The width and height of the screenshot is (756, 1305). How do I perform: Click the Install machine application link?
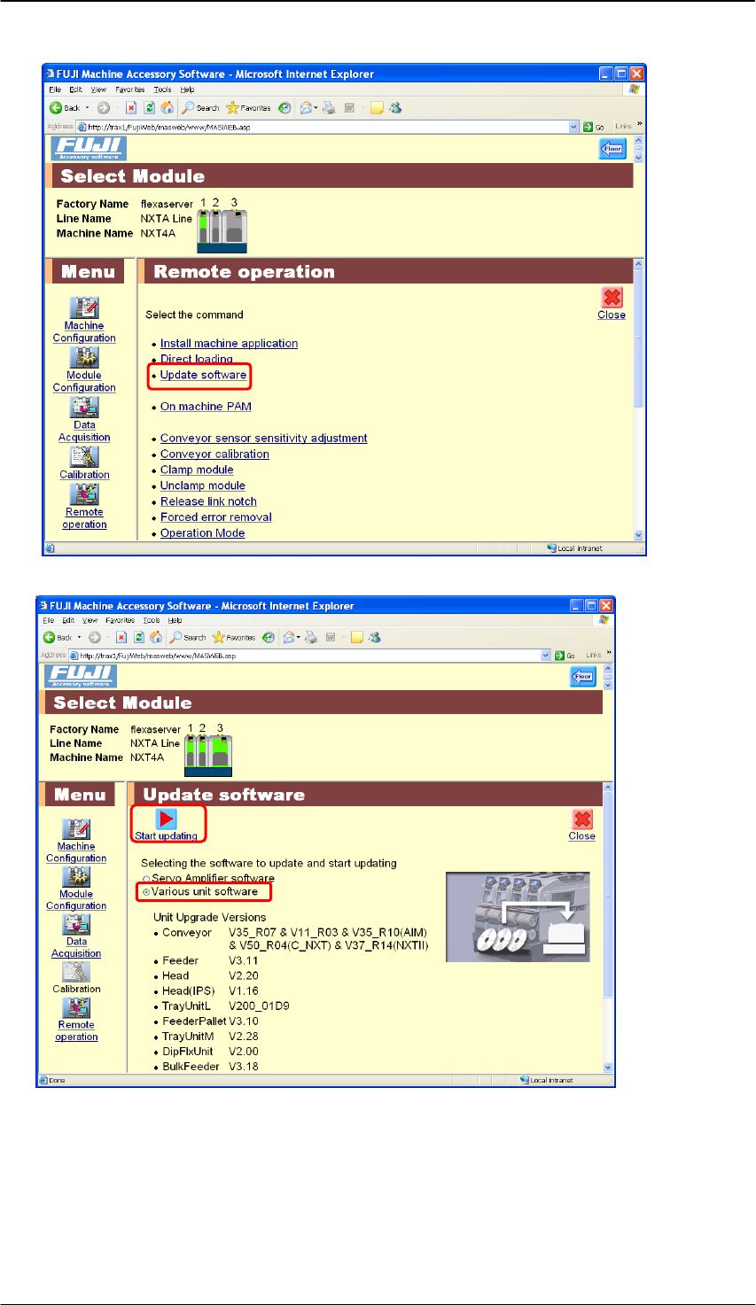[229, 344]
